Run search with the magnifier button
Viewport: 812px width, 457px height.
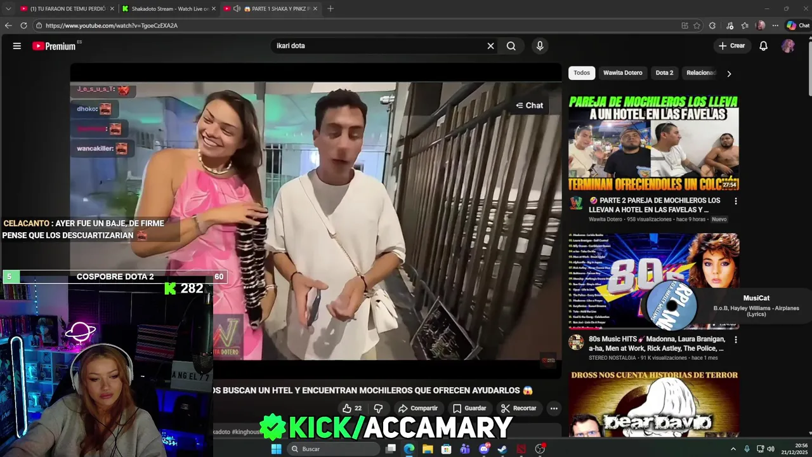[511, 46]
